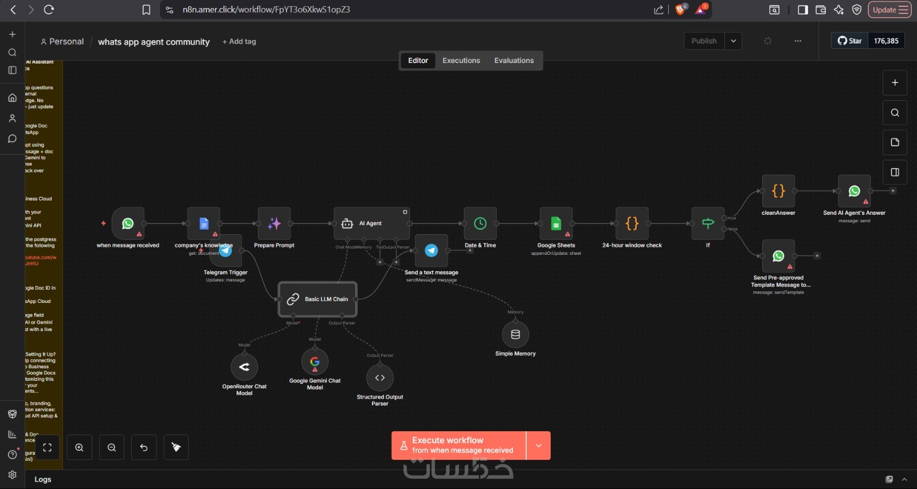Fit the workflow to view
Viewport: 917px width, 489px height.
point(47,447)
